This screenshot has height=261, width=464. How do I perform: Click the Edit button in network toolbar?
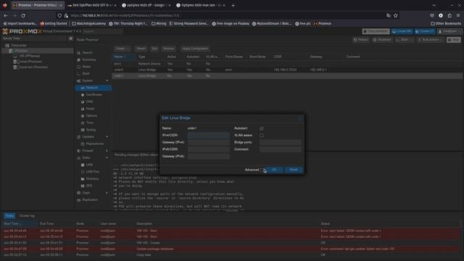(154, 49)
